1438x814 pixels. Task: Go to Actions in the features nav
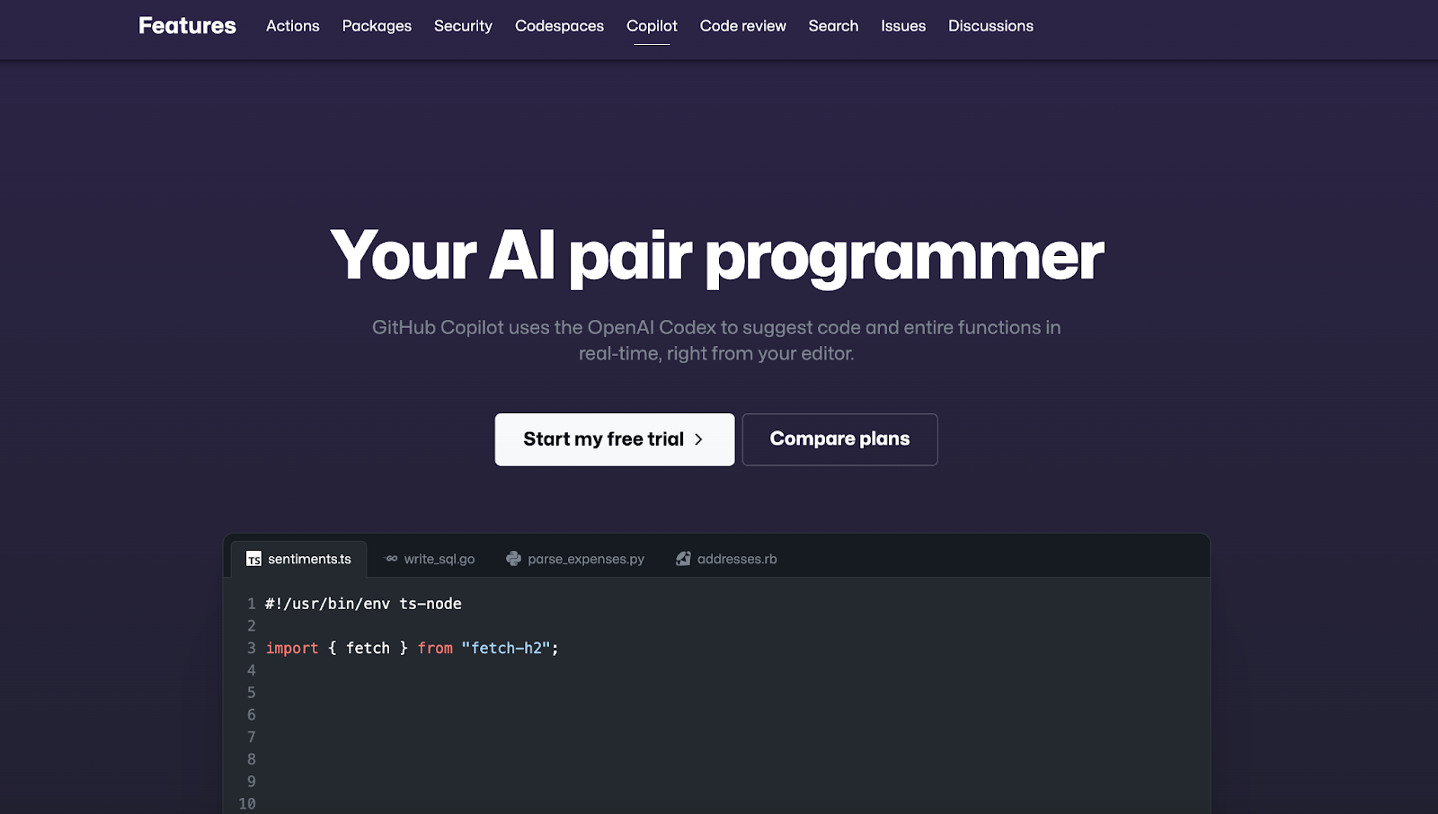[x=293, y=26]
